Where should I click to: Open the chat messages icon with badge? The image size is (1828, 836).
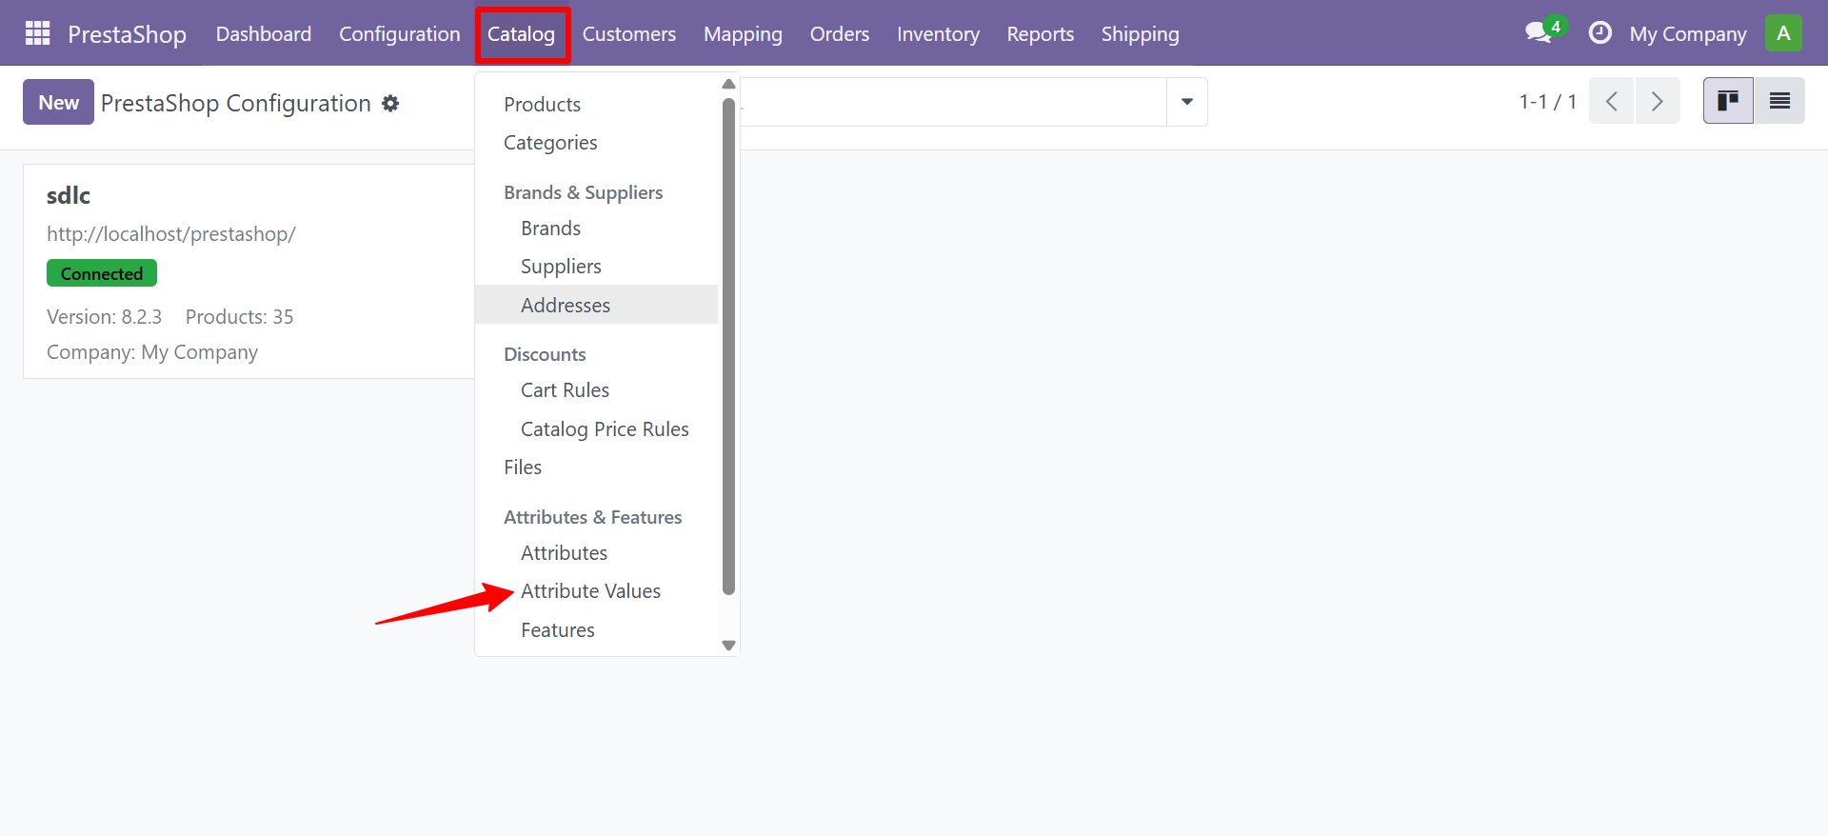tap(1539, 33)
